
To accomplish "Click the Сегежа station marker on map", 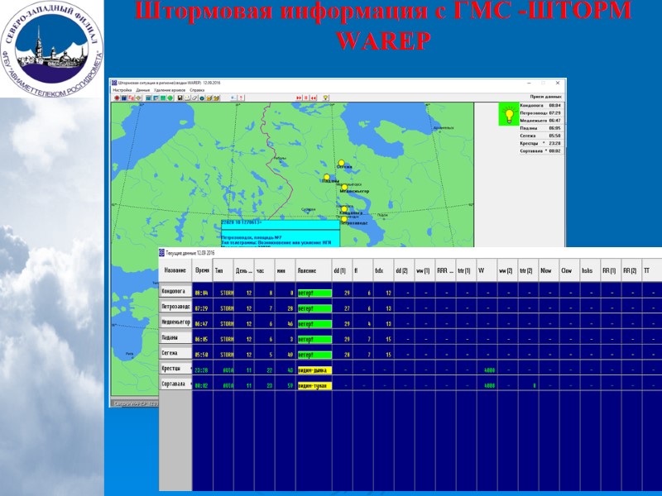I will (341, 163).
